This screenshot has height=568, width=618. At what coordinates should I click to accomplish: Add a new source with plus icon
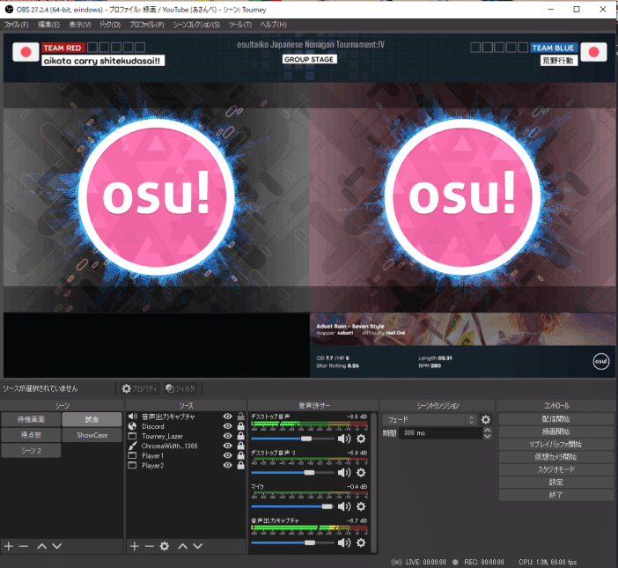click(x=135, y=546)
